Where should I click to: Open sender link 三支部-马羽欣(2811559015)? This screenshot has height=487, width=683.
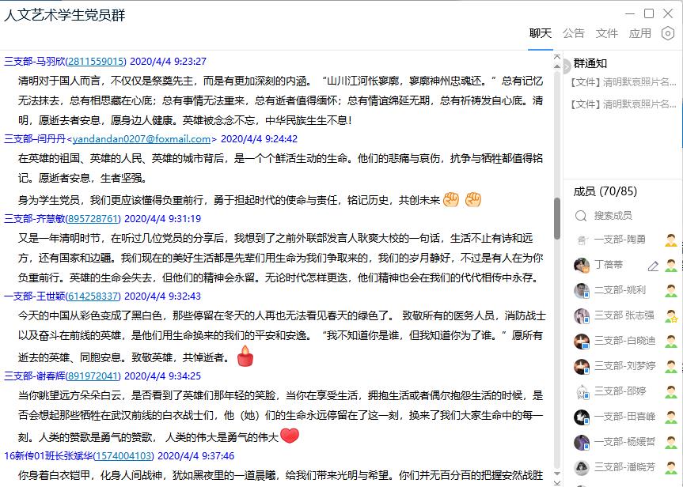coord(65,61)
